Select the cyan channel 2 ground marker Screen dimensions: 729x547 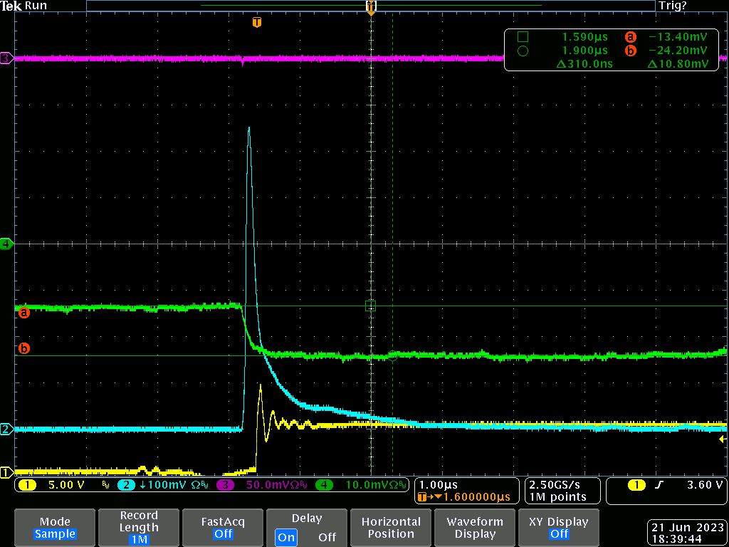(x=6, y=429)
